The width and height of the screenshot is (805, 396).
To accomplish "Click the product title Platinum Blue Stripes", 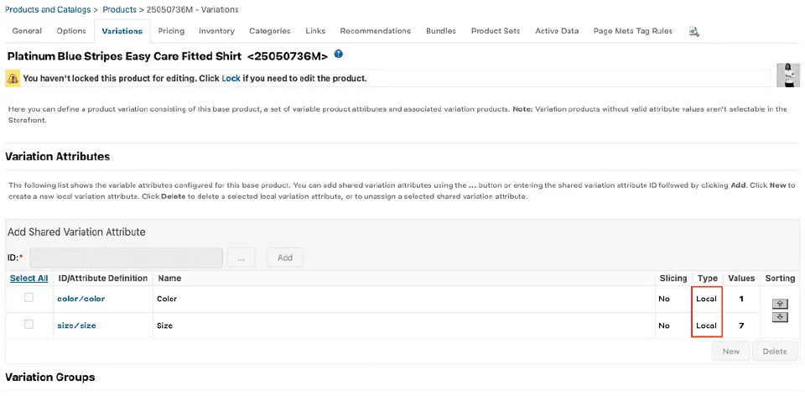I will coord(168,56).
